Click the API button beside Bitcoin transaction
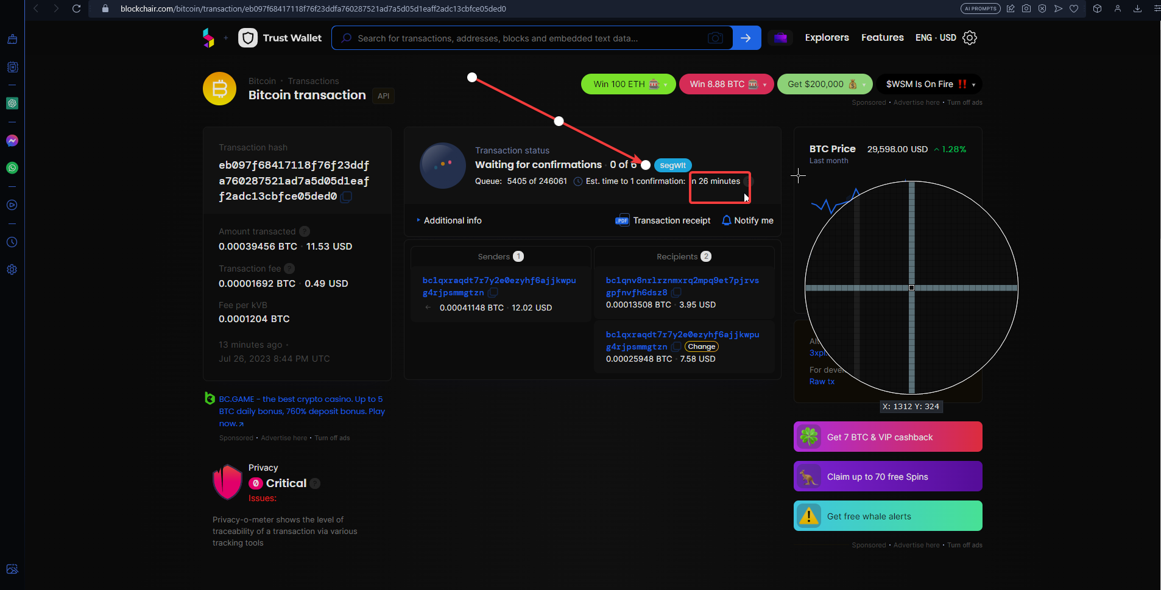This screenshot has width=1161, height=590. tap(383, 96)
